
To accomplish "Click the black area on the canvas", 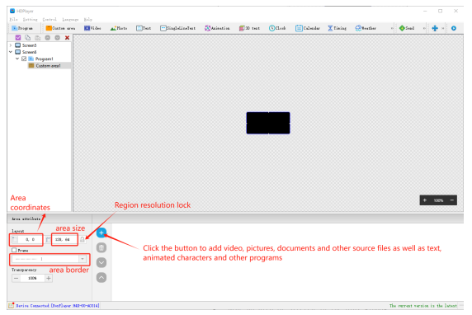I will [268, 123].
